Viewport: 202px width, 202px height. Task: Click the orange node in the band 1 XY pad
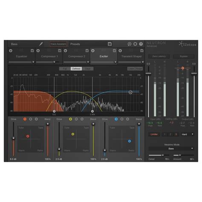pos(28,136)
